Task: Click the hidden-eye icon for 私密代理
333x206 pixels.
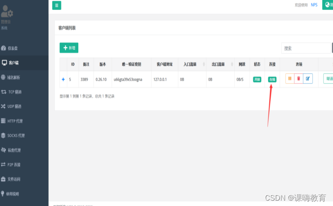Action: click(x=4, y=150)
